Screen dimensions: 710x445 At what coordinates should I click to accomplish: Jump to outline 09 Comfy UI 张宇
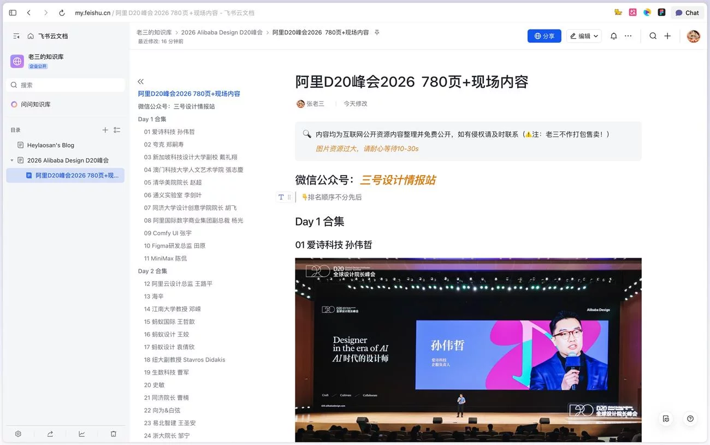pyautogui.click(x=168, y=233)
